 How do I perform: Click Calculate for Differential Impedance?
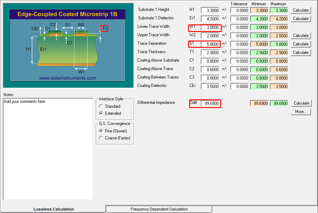point(301,103)
